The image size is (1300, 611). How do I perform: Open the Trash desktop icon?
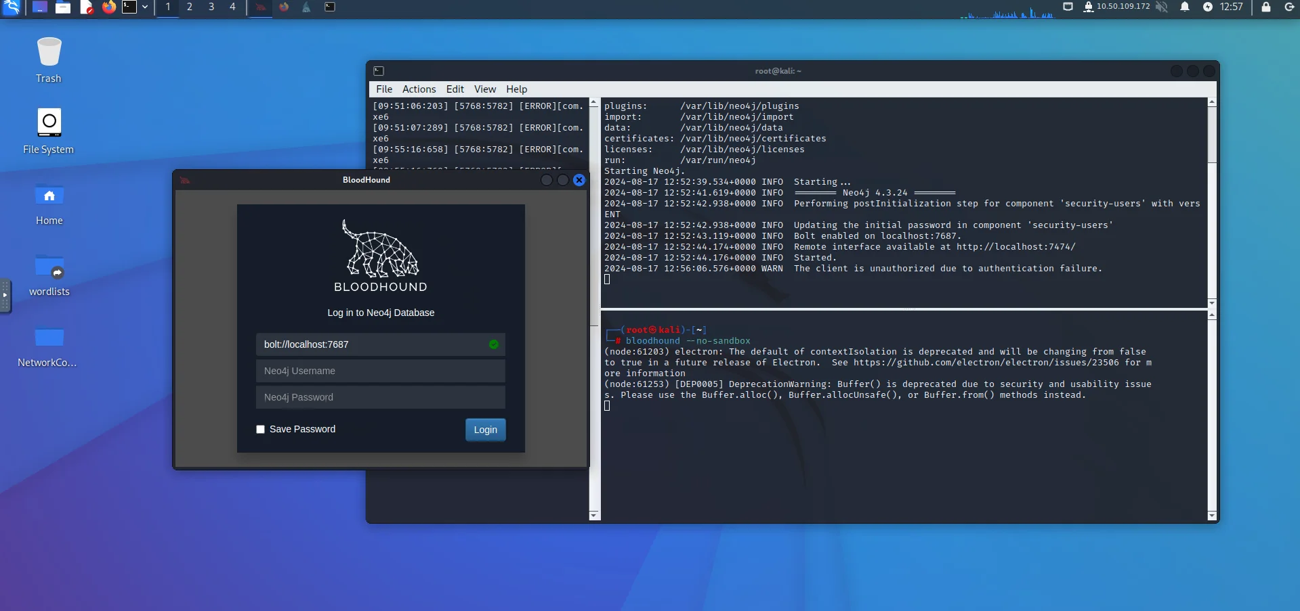click(x=49, y=60)
